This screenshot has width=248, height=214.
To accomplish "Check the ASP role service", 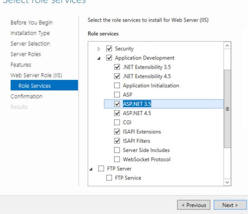I will [x=117, y=94].
